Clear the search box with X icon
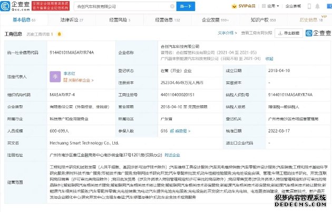Screen dimensions: 332x212 click(x=172, y=6)
